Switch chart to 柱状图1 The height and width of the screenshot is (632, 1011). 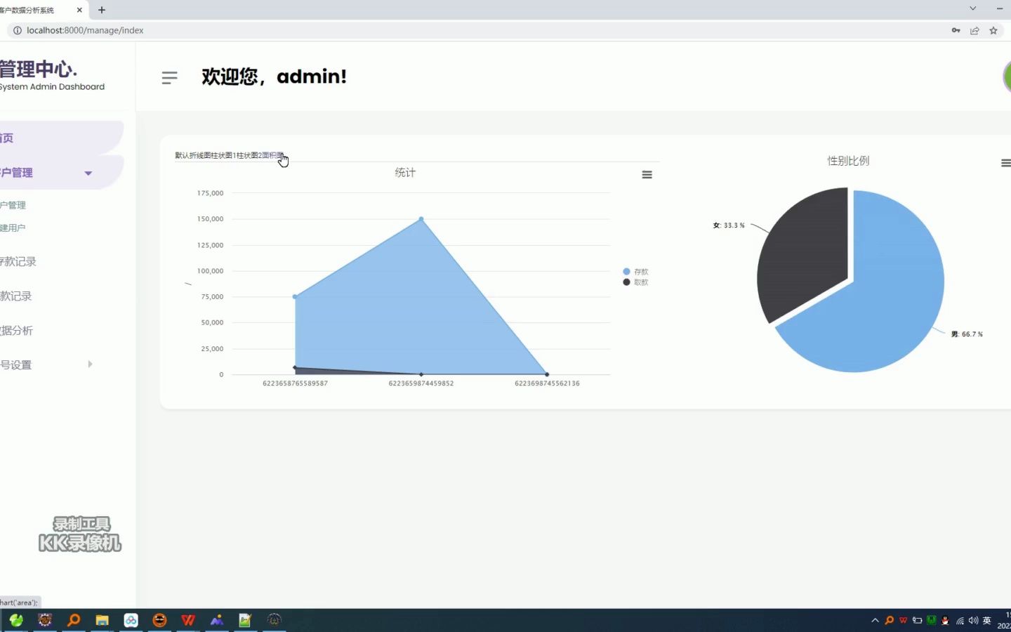coord(223,155)
